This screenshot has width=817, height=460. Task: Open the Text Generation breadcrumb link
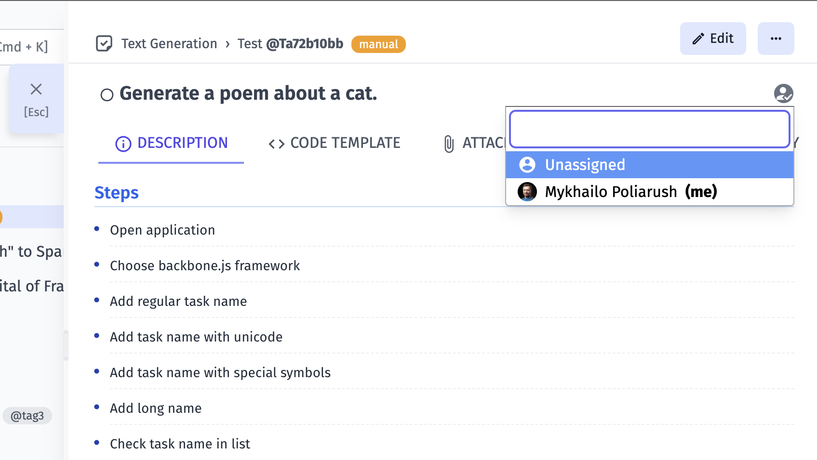169,44
